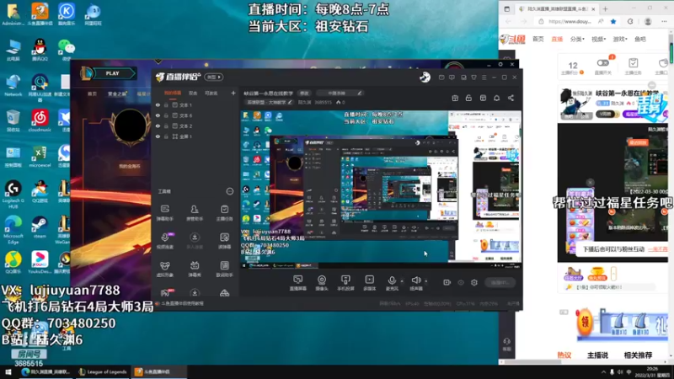Add the 直播屏幕 screen capture source
Viewport: 674px width, 379px height.
298,283
